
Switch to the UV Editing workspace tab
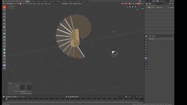[x=45, y=1]
